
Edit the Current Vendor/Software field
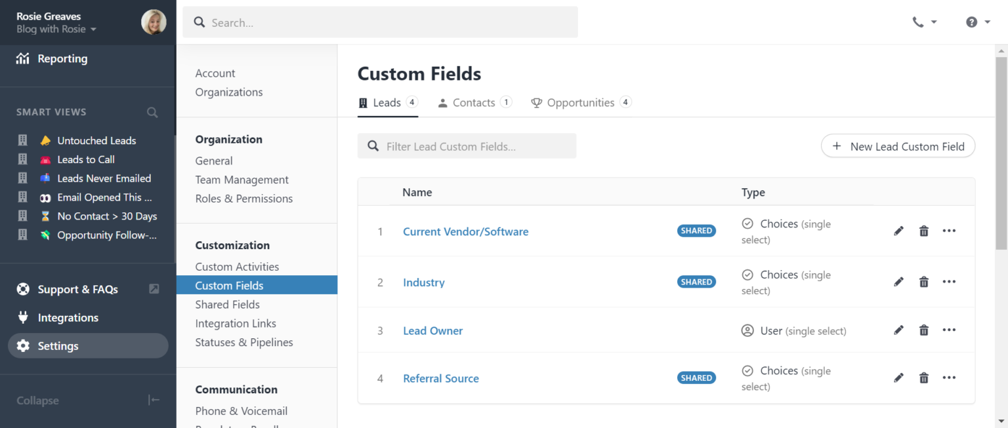pyautogui.click(x=898, y=231)
